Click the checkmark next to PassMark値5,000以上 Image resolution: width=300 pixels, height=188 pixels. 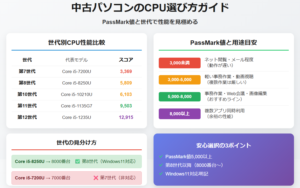click(161, 156)
